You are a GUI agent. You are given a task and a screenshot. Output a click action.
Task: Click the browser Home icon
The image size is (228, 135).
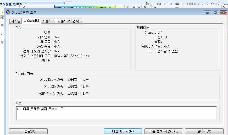pos(147,3)
